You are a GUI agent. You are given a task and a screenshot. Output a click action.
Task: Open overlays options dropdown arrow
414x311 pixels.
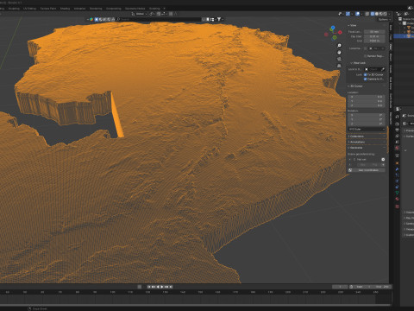tap(361, 14)
